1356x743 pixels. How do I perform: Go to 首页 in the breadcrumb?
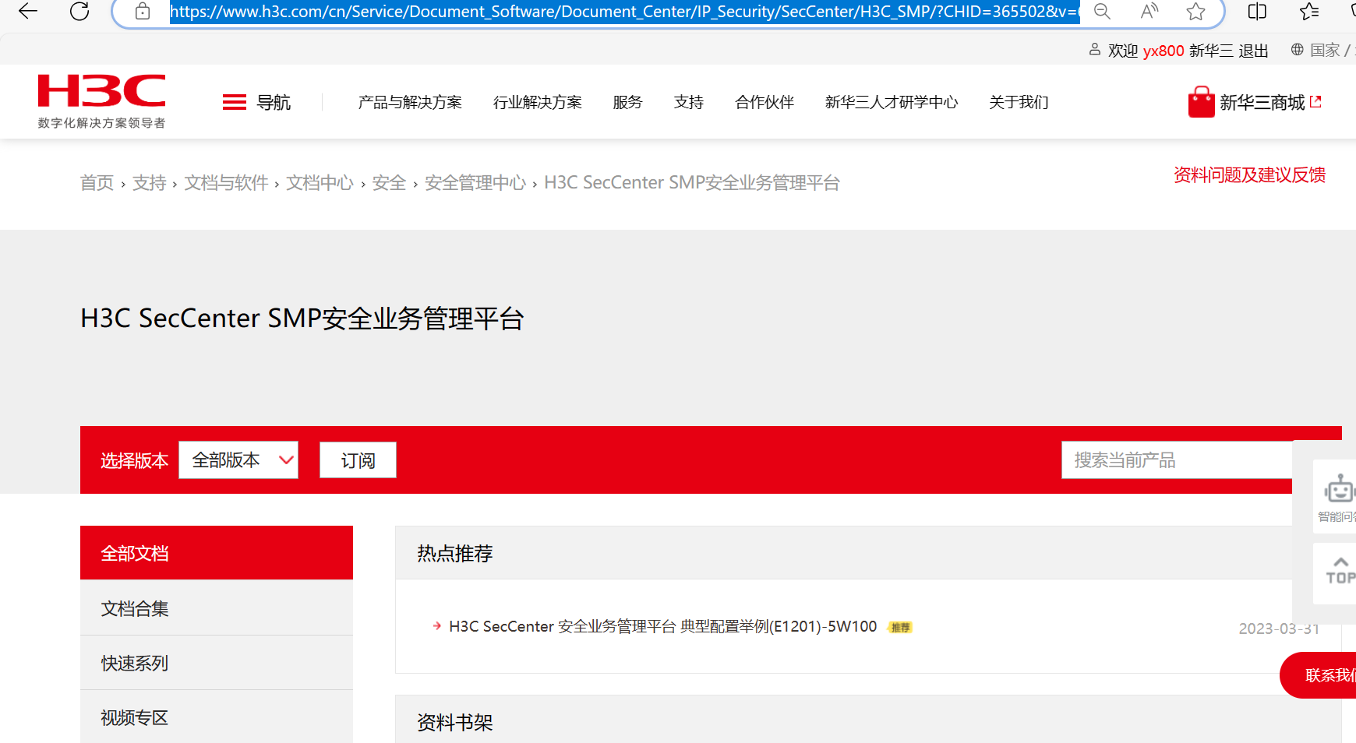tap(97, 182)
